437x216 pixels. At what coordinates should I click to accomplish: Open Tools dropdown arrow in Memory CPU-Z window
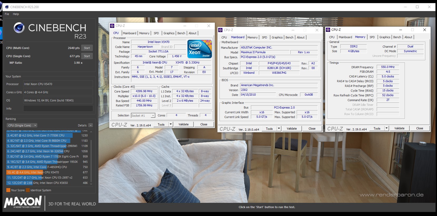(x=386, y=128)
